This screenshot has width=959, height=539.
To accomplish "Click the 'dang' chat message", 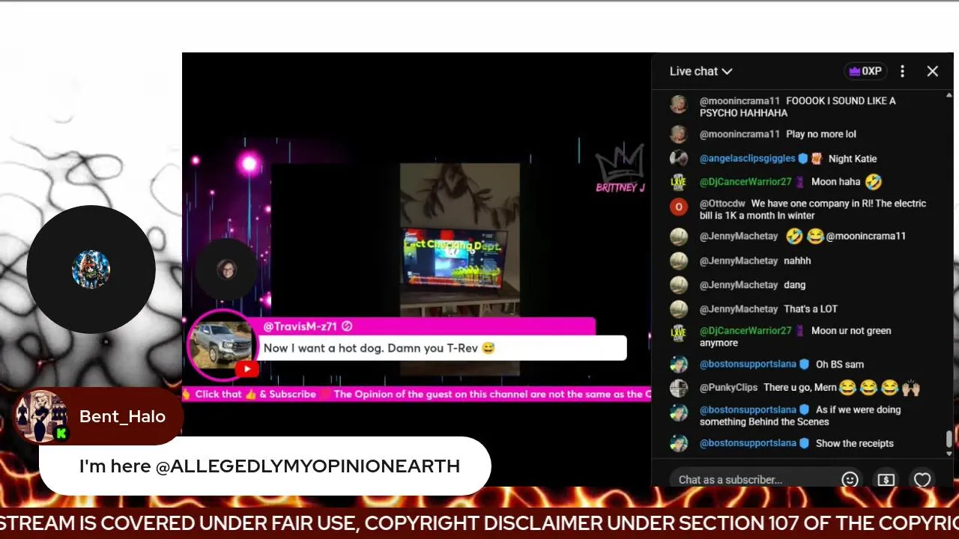I will (794, 285).
